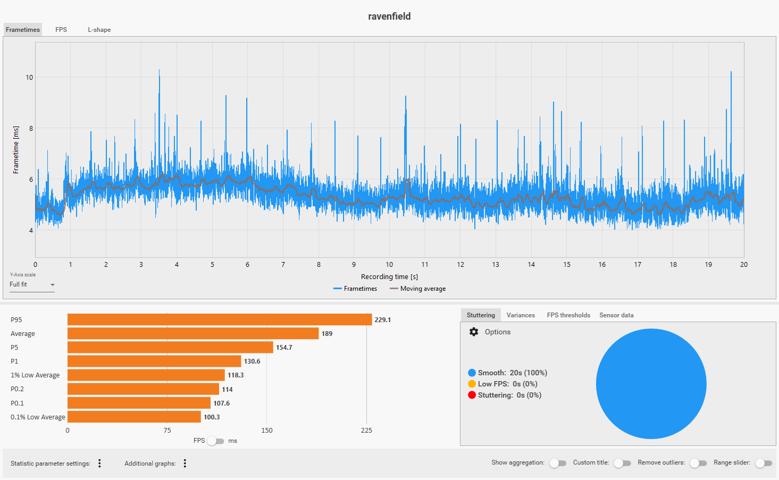This screenshot has width=779, height=480.
Task: Switch to the FPS graph tab
Action: (x=61, y=30)
